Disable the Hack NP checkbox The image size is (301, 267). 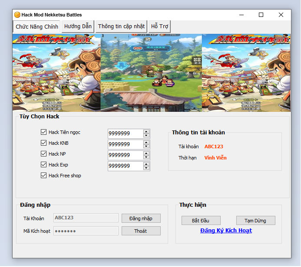click(43, 153)
